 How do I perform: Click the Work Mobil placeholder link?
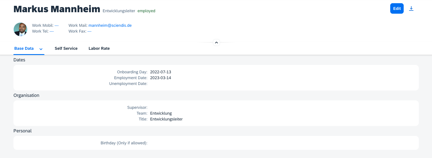tap(56, 25)
